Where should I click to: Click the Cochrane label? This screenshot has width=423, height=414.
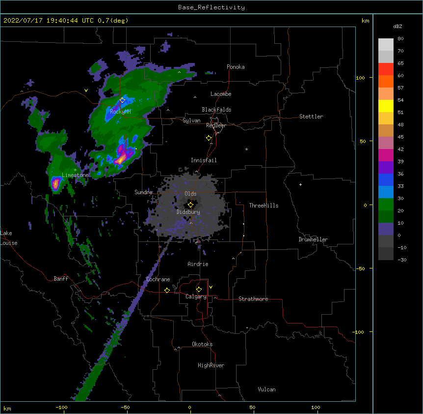(x=158, y=279)
